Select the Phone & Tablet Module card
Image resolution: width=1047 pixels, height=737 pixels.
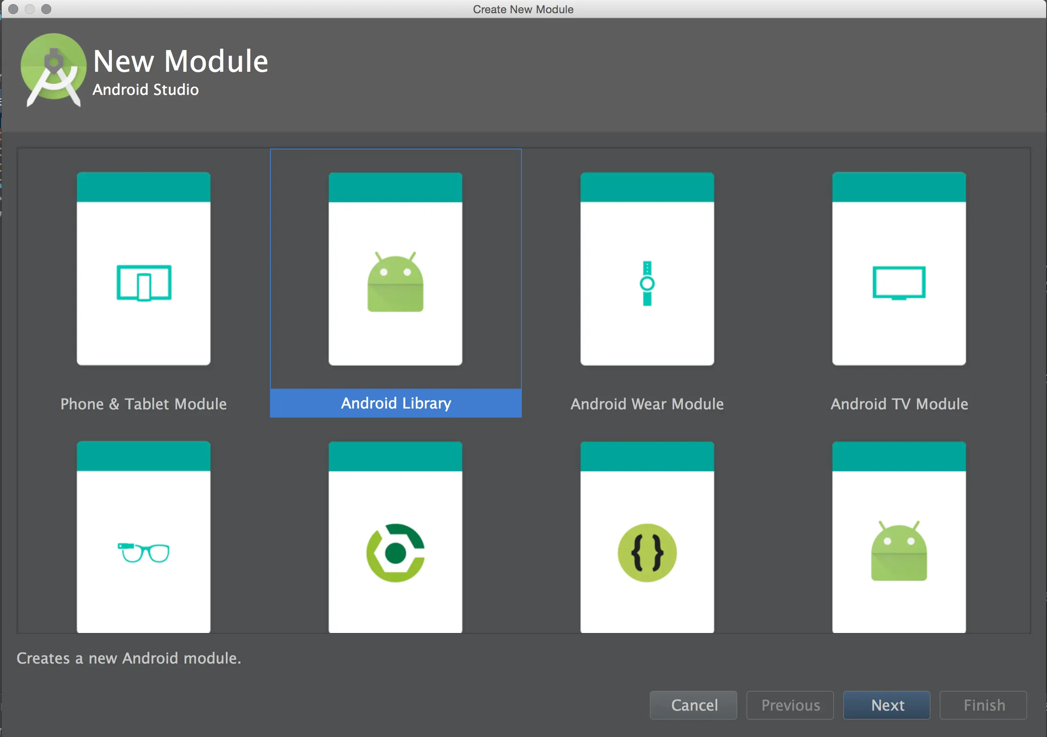[x=143, y=269]
